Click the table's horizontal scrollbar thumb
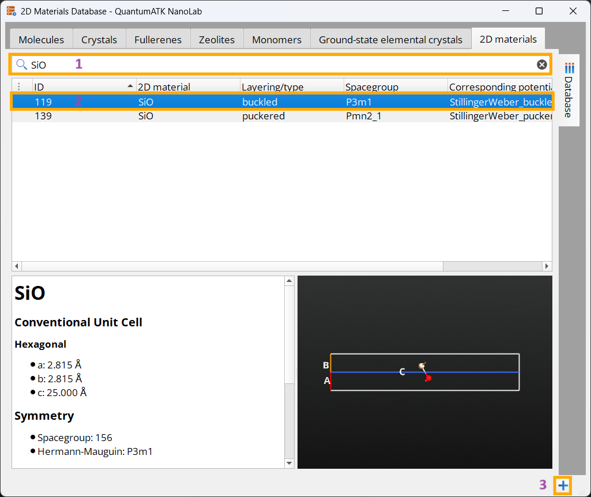 232,266
